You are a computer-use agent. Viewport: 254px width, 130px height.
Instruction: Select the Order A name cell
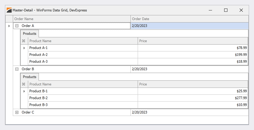tap(72, 26)
